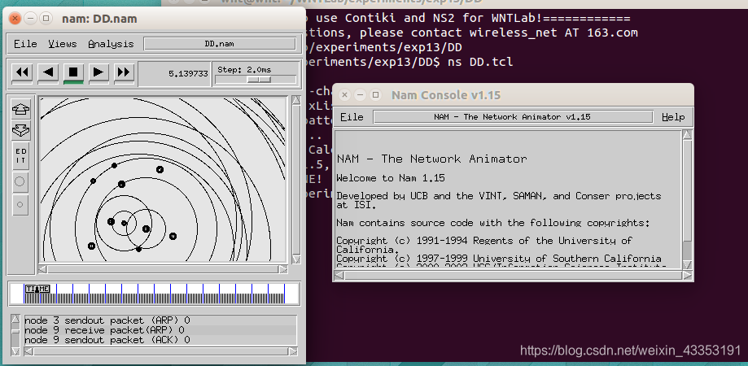
Task: Open the File menu in nam DD.nam
Action: (25, 44)
